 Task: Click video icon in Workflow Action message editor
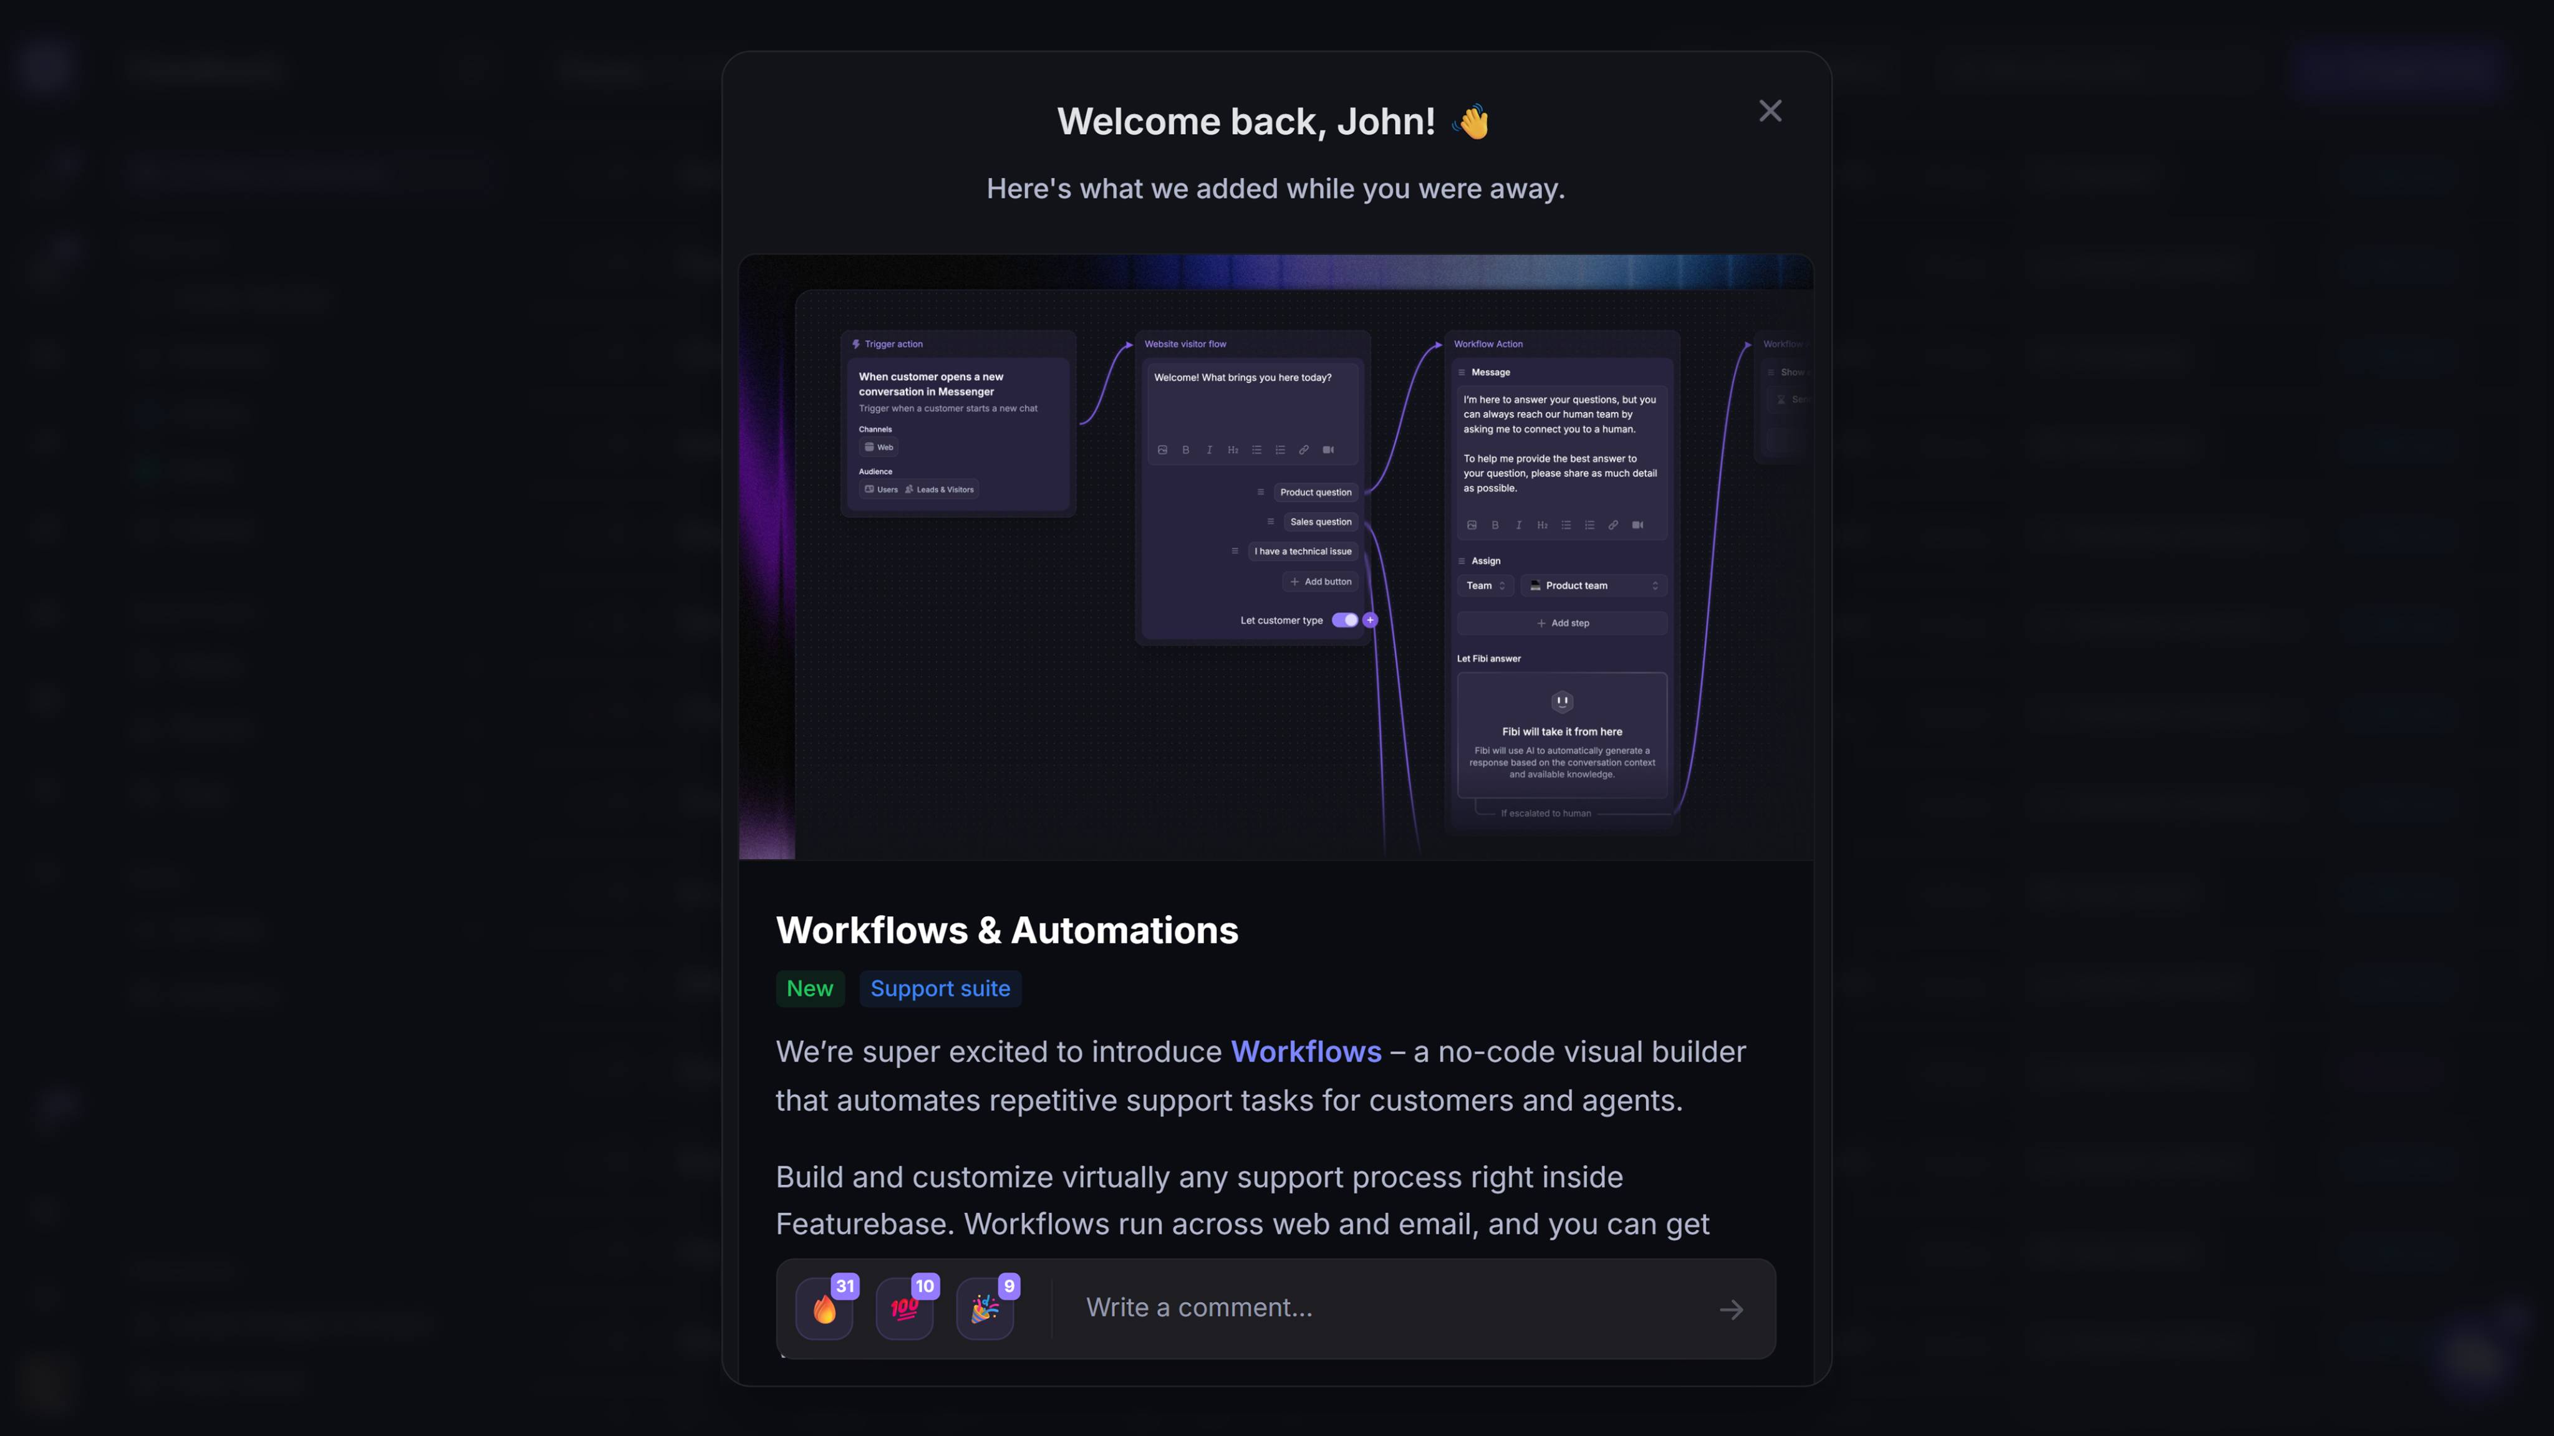tap(1638, 525)
